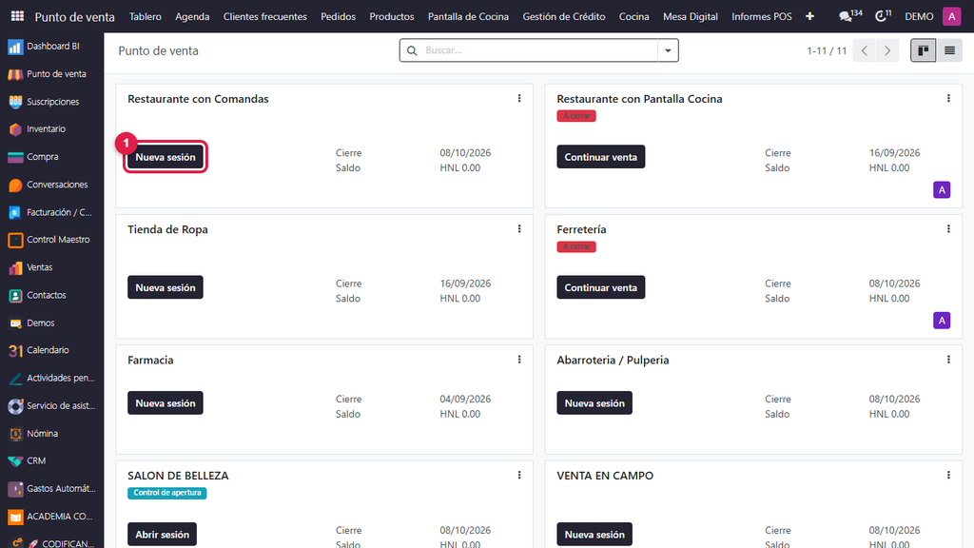
Task: Click the search magnifier icon
Action: (x=412, y=50)
